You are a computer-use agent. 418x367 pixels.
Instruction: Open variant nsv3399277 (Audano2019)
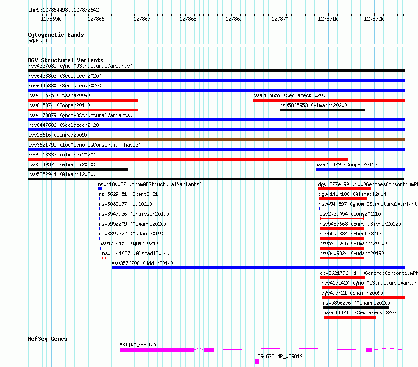(x=131, y=234)
